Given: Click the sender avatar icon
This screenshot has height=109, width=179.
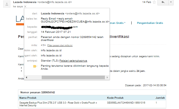Looking at the screenshot, I should click(x=7, y=4).
